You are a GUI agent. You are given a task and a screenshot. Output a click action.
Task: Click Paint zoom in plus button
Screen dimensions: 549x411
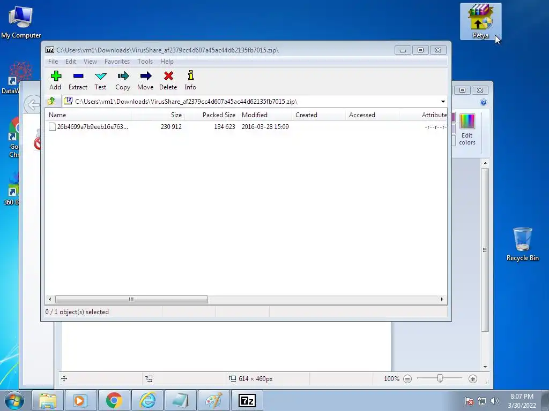[x=473, y=379]
